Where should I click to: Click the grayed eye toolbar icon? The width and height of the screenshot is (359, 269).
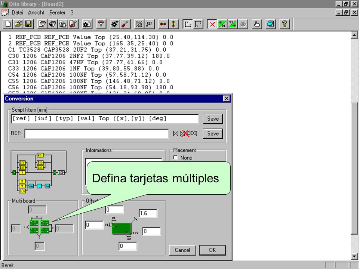tap(243, 24)
